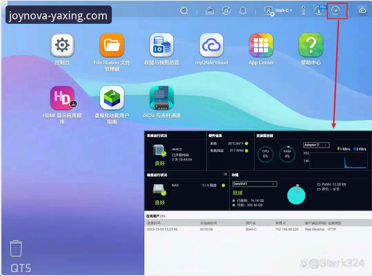The height and width of the screenshot is (276, 372).
Task: Open the search magnifier in top bar
Action: (x=184, y=10)
